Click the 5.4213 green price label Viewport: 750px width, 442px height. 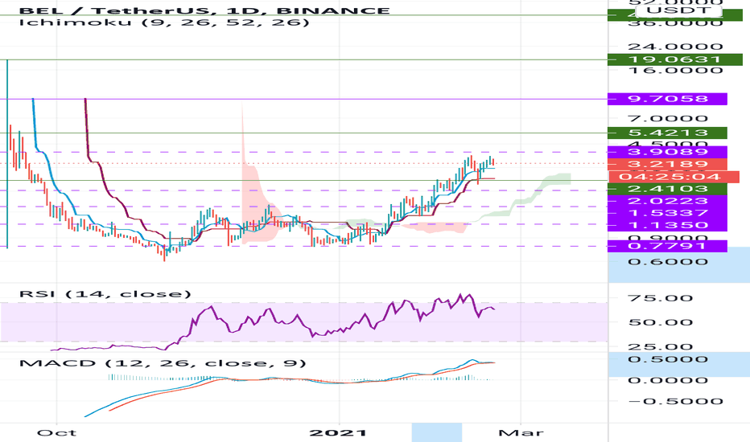coord(667,133)
